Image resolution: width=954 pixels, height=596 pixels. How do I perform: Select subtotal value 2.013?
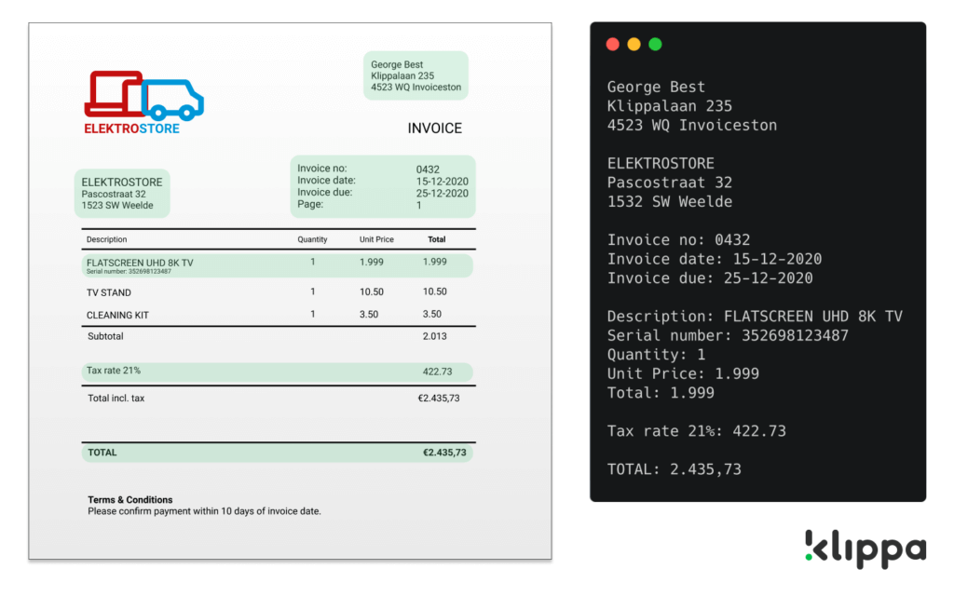(434, 336)
